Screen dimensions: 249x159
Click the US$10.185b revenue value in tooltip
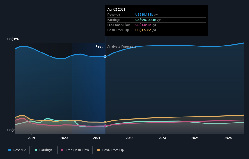tap(144, 15)
